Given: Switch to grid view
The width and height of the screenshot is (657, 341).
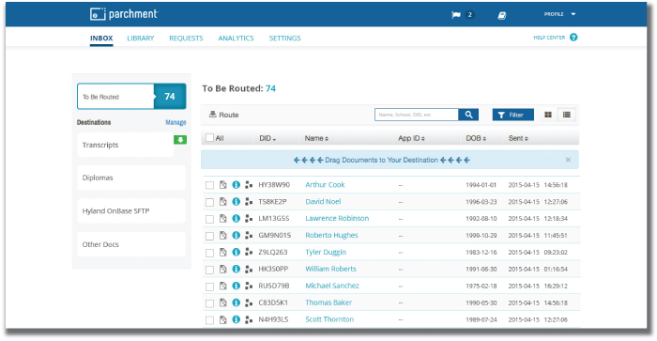Looking at the screenshot, I should pos(547,115).
